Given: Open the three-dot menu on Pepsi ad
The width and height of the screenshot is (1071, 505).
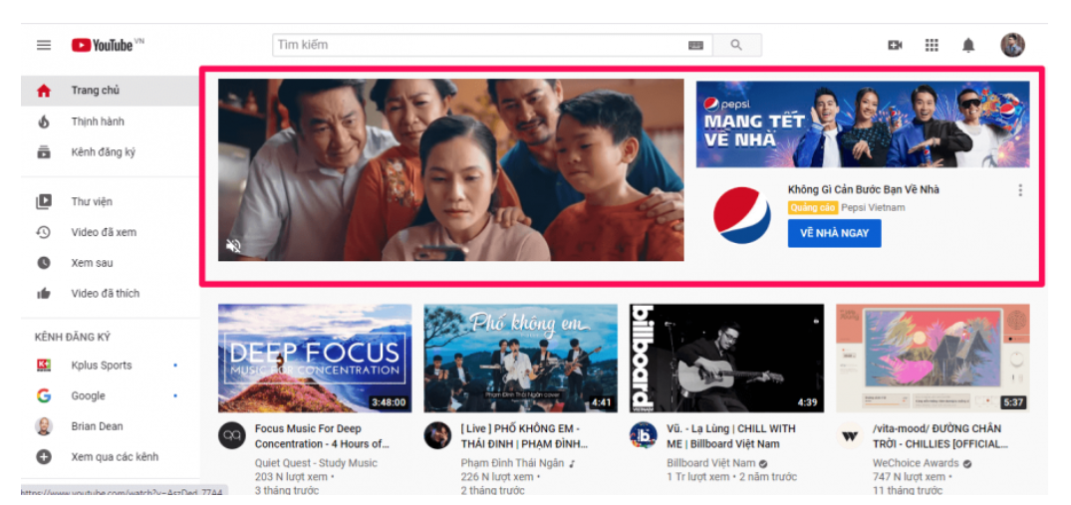Looking at the screenshot, I should pos(1020,190).
